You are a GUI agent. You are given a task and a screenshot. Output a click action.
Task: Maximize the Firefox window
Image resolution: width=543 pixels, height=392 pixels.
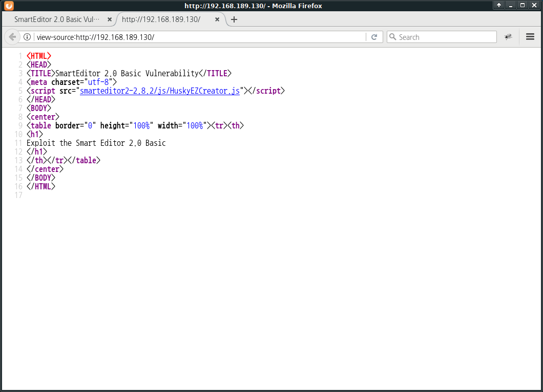522,5
